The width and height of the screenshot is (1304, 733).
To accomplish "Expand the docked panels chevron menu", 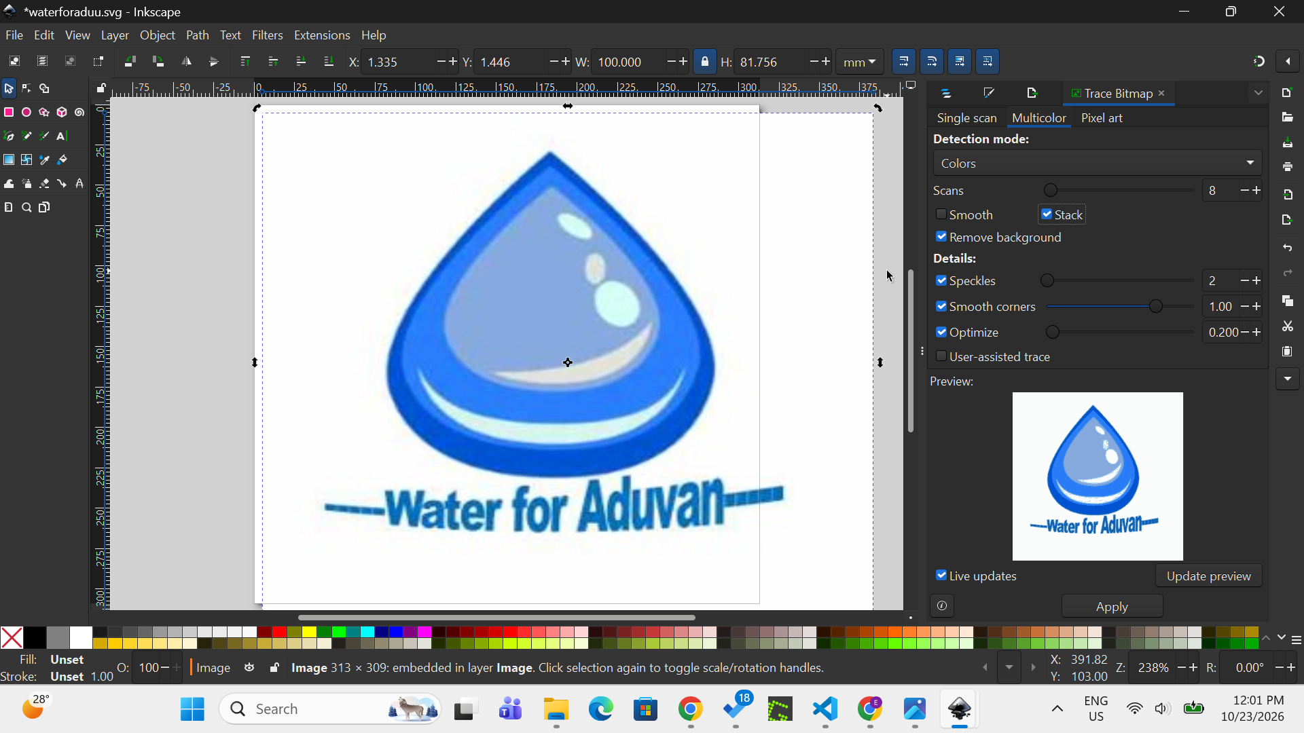I will click(1258, 93).
